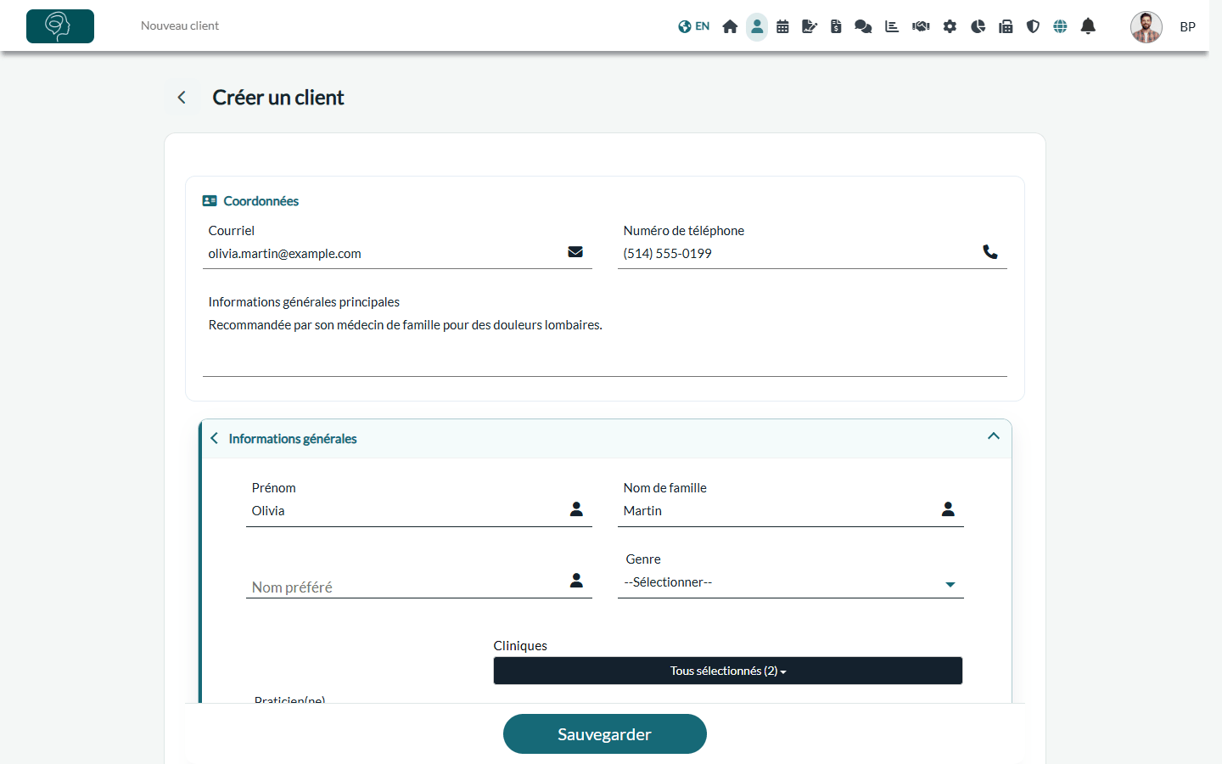Click left chevron beside Informations générales title
The image size is (1222, 764).
(214, 438)
